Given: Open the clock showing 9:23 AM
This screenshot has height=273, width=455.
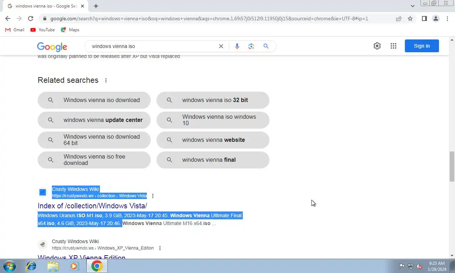Looking at the screenshot, I should tap(437, 266).
